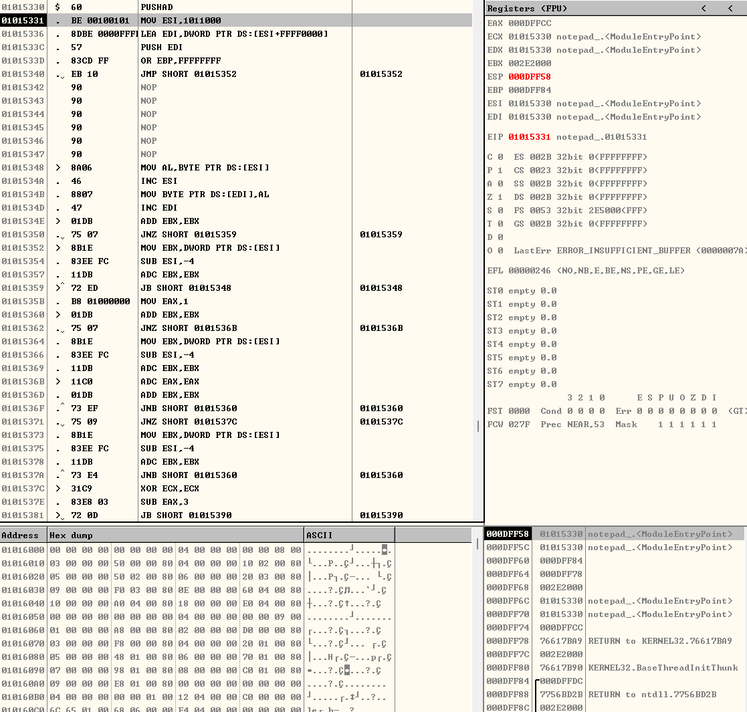Click the Address column header in the dump pane
747x712 pixels.
(23, 536)
